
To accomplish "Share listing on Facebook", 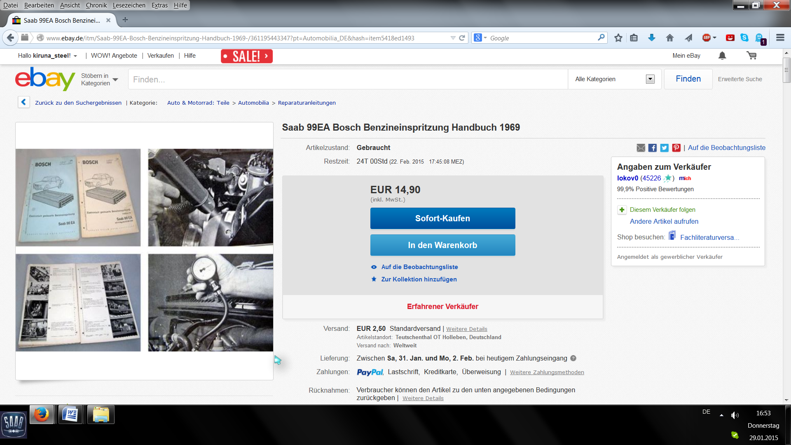I will (653, 148).
